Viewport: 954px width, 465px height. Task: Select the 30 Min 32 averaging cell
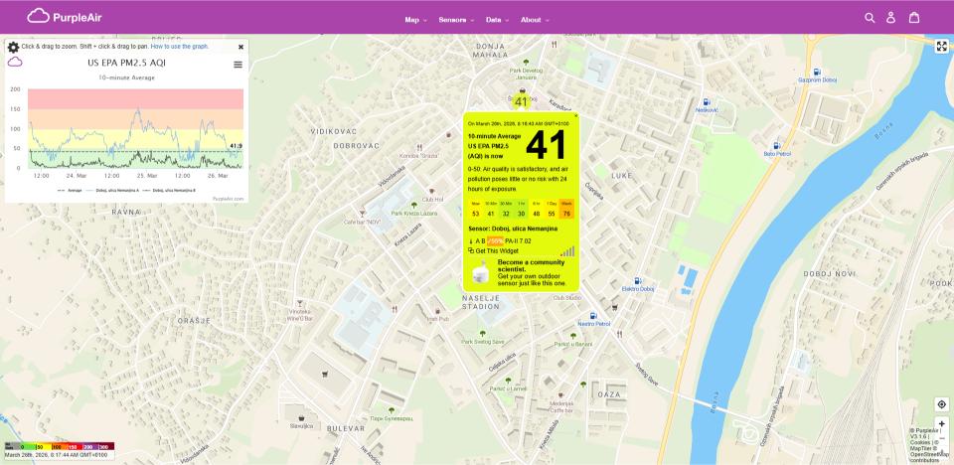click(506, 209)
